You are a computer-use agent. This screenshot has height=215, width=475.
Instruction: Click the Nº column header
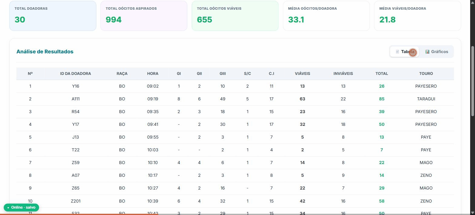pyautogui.click(x=30, y=74)
